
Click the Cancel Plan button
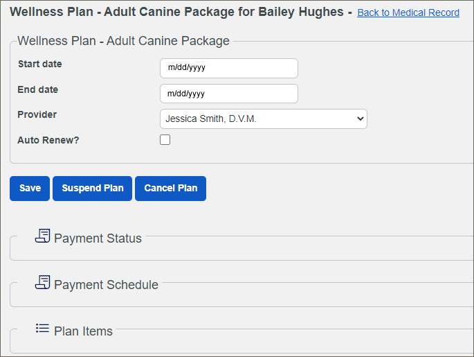click(x=170, y=189)
